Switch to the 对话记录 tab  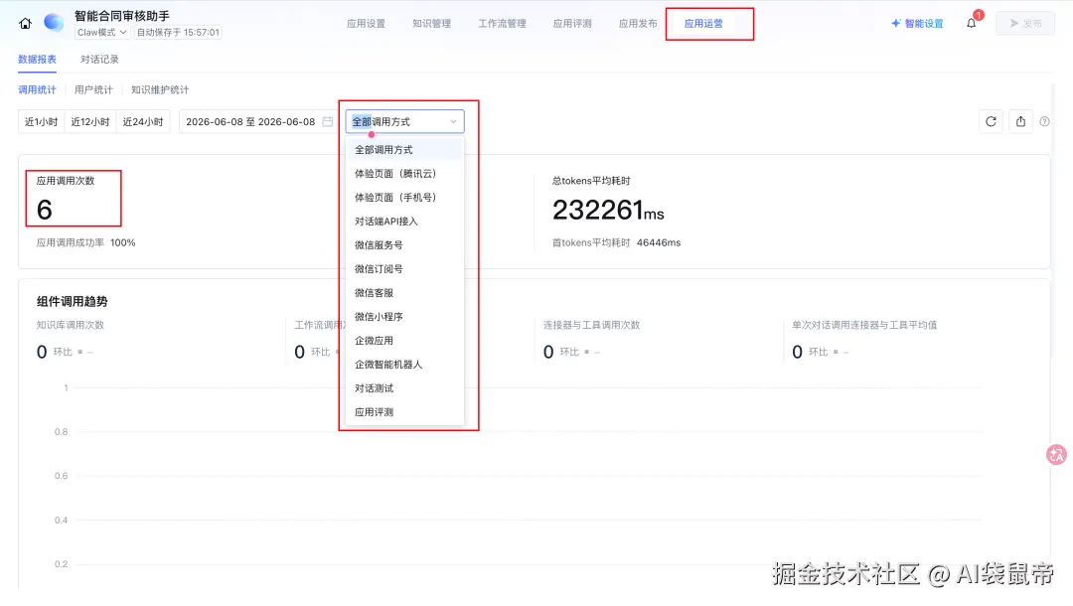click(99, 60)
